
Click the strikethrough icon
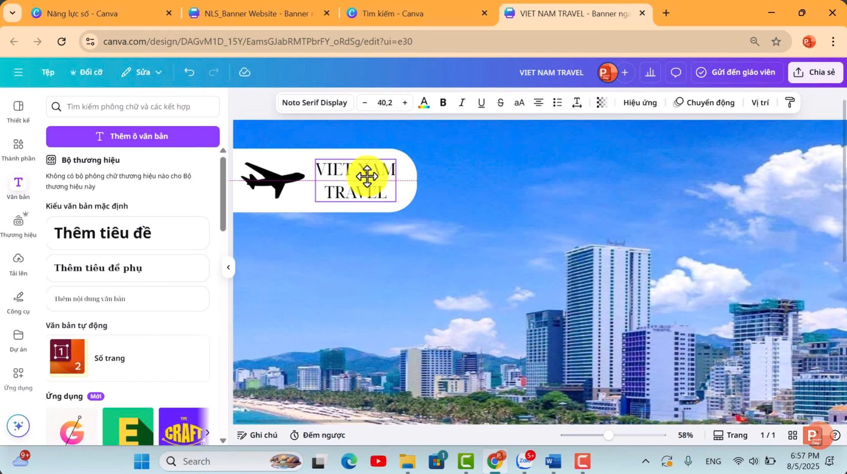click(500, 103)
